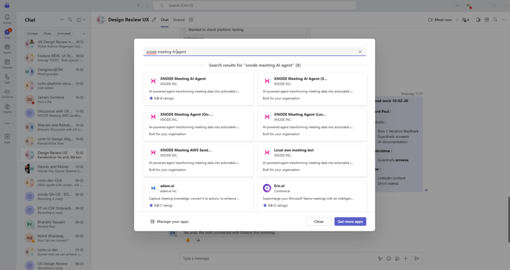This screenshot has width=510, height=270.
Task: Open OneDrive in the left sidebar
Action: coord(7,93)
